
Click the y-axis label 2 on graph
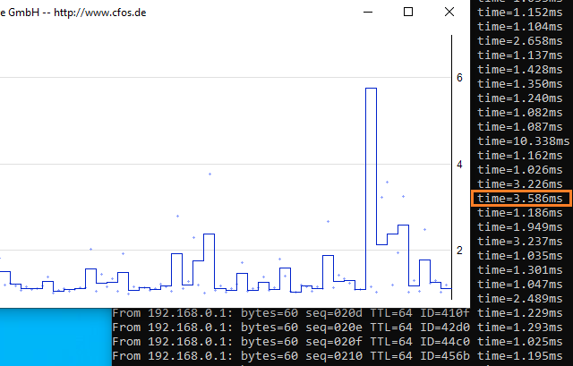[x=459, y=251]
